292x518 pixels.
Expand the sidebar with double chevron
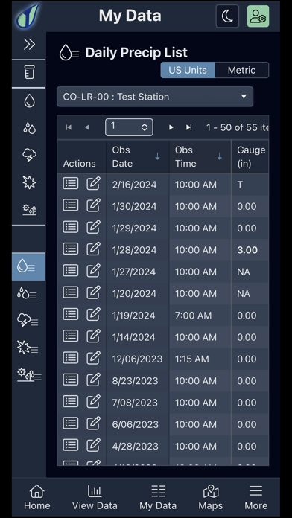click(x=29, y=44)
